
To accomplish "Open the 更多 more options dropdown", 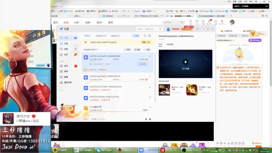I will click(x=147, y=50).
